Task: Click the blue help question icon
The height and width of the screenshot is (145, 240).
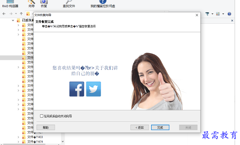Action: (x=229, y=14)
